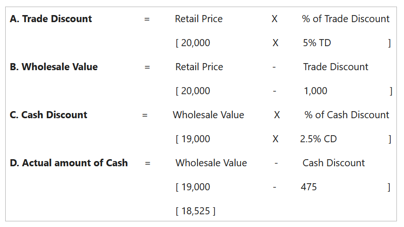The height and width of the screenshot is (227, 404).
Task: Click 'Wholesale Value' in the Cash Discount row
Action: pyautogui.click(x=208, y=115)
